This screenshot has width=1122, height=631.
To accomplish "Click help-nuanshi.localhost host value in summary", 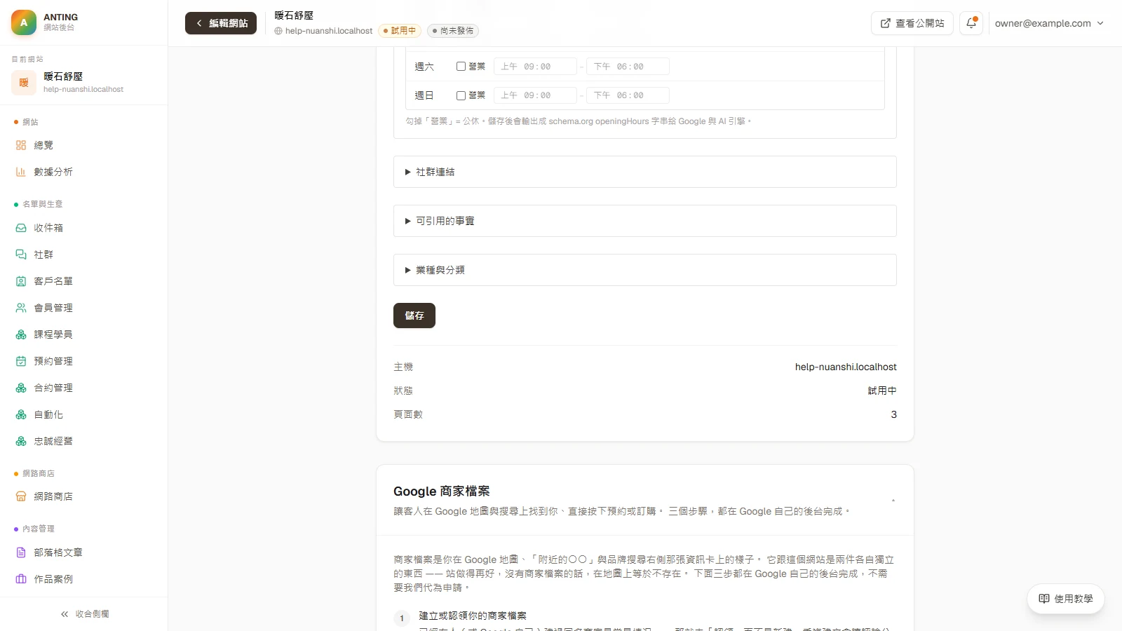I will pos(846,367).
